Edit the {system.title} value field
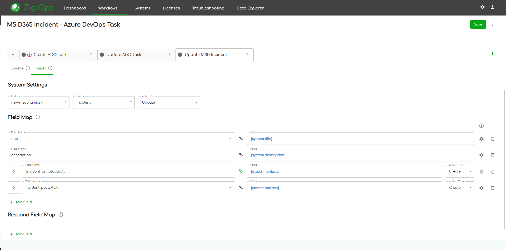 coord(360,139)
